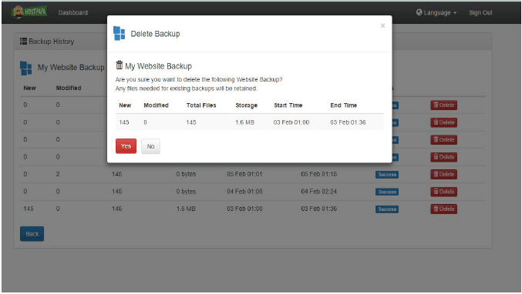Delete the backup from 04 Feb 01:00
Image resolution: width=522 pixels, height=294 pixels.
(443, 192)
